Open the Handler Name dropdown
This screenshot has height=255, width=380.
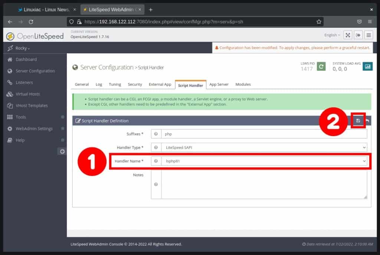[264, 161]
